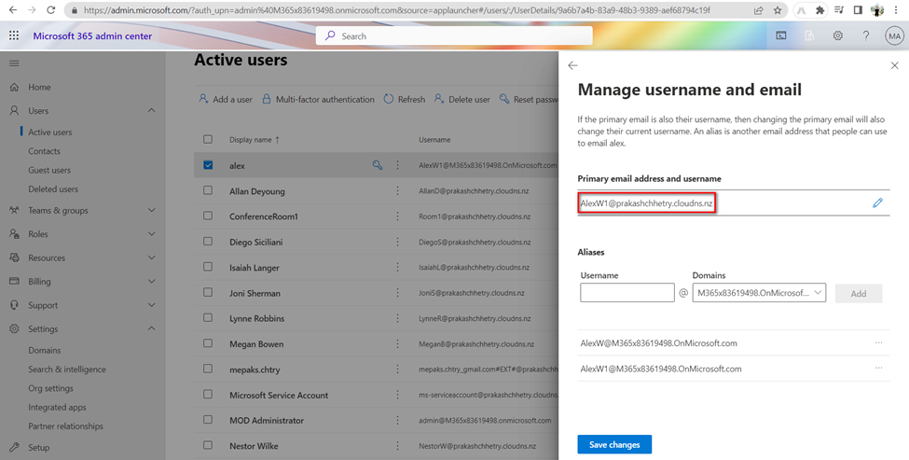
Task: Check the Lynne Robbins checkbox
Action: 208,318
